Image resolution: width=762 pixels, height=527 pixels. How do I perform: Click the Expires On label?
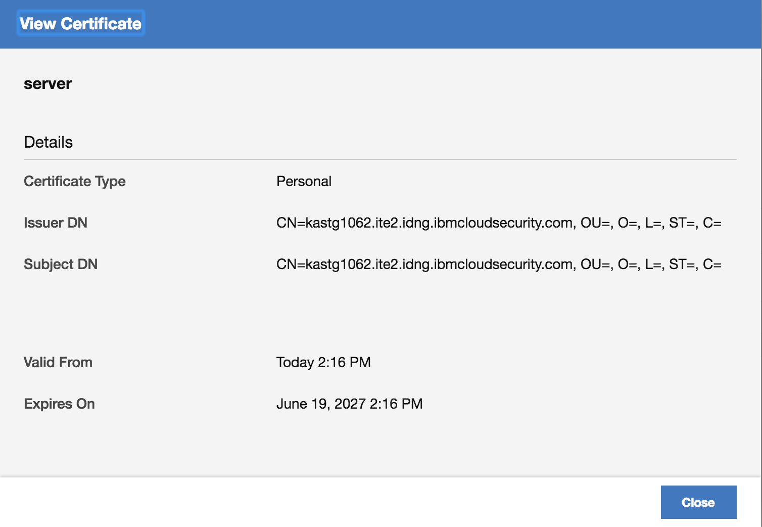59,404
